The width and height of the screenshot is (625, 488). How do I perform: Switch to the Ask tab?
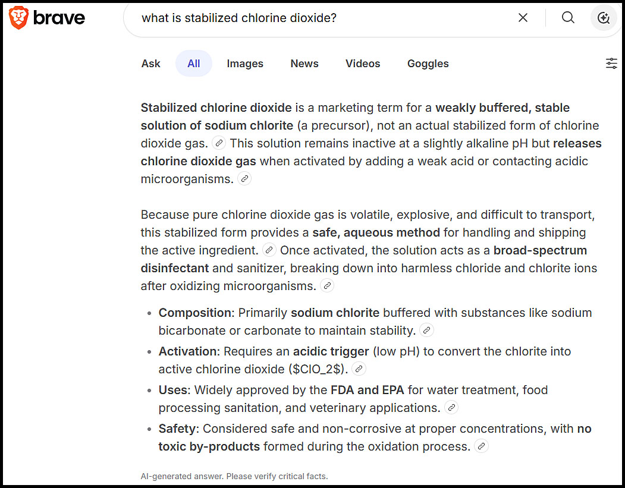click(150, 64)
